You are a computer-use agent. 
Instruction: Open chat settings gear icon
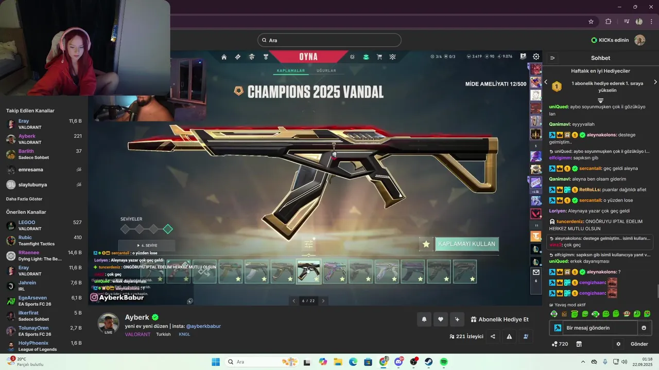[x=618, y=344]
